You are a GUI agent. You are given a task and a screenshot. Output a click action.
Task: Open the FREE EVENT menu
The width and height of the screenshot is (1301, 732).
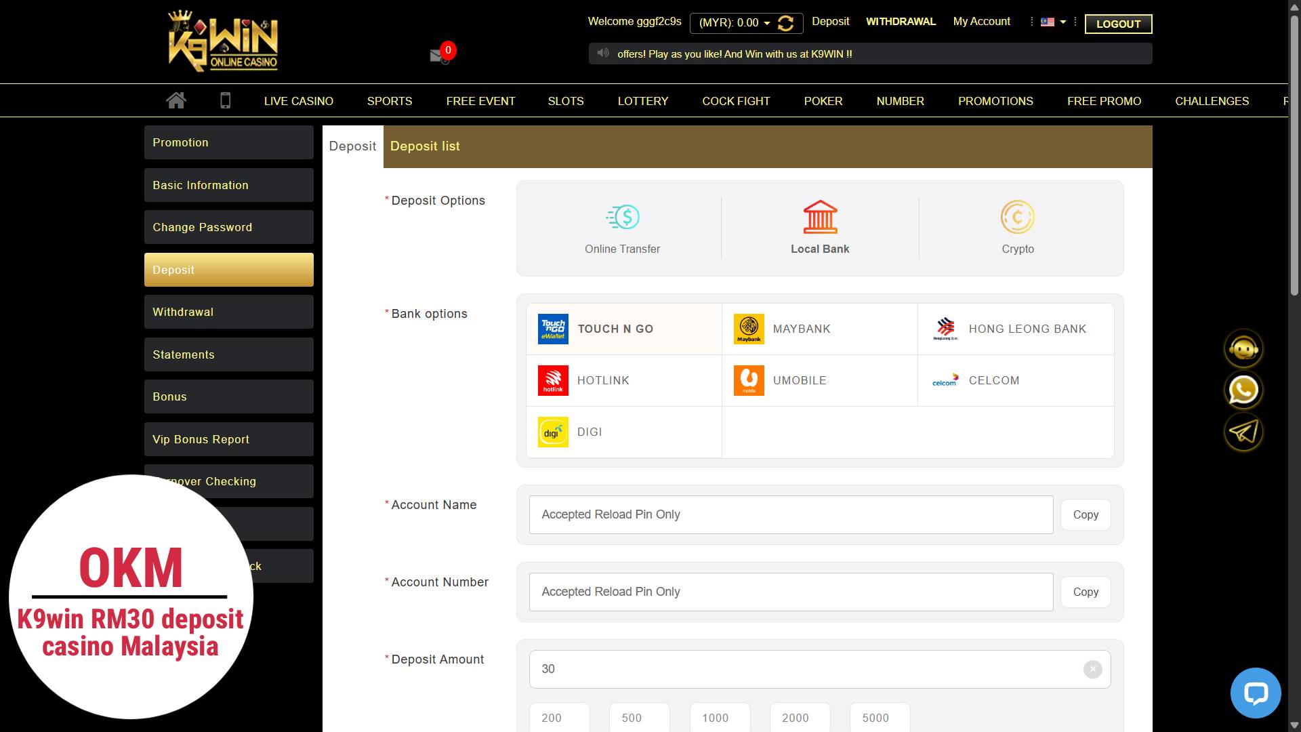tap(480, 101)
